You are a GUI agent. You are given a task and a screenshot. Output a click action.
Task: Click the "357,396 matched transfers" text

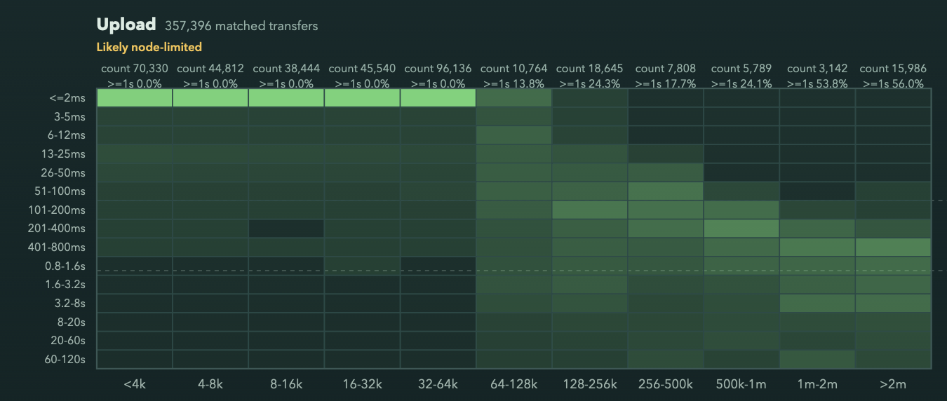click(241, 26)
